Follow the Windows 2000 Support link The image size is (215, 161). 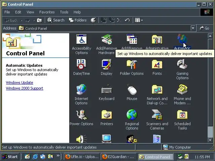tap(25, 88)
